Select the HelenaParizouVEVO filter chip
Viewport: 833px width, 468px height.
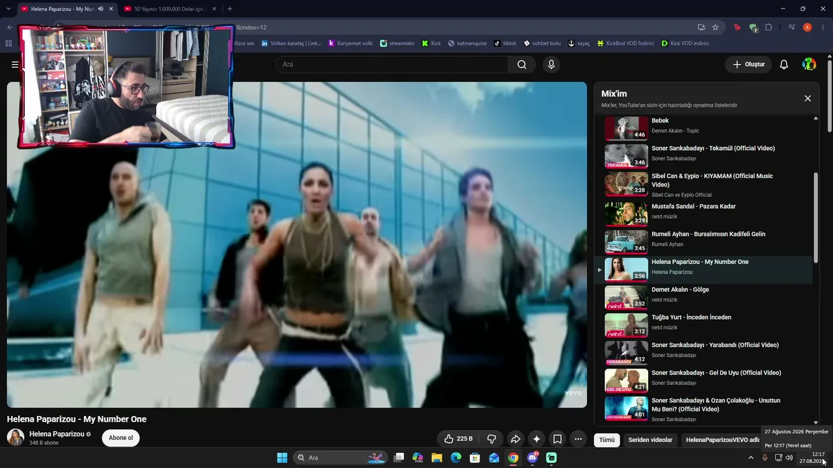(722, 440)
